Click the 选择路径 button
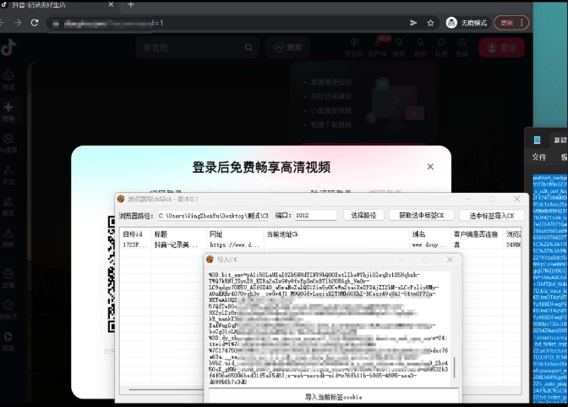Screen dimensions: 568x407 click(x=364, y=216)
